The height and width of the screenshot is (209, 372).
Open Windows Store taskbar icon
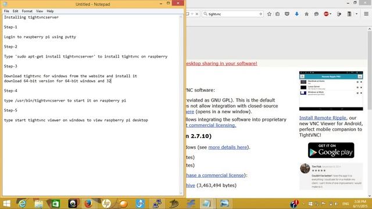[x=56, y=204]
